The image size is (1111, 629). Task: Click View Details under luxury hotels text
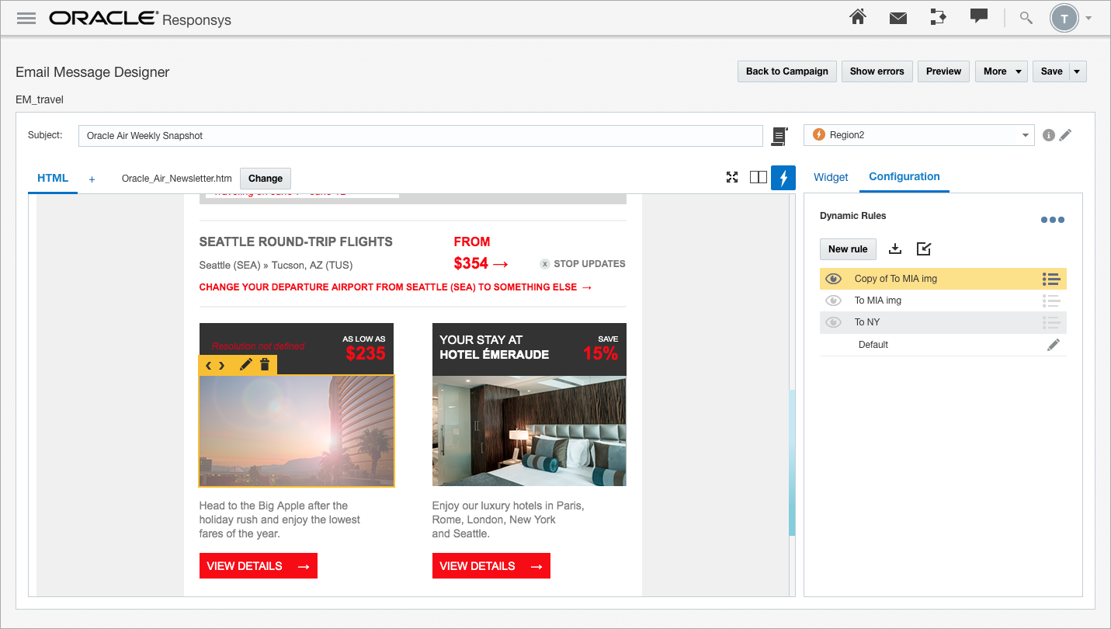click(x=491, y=566)
